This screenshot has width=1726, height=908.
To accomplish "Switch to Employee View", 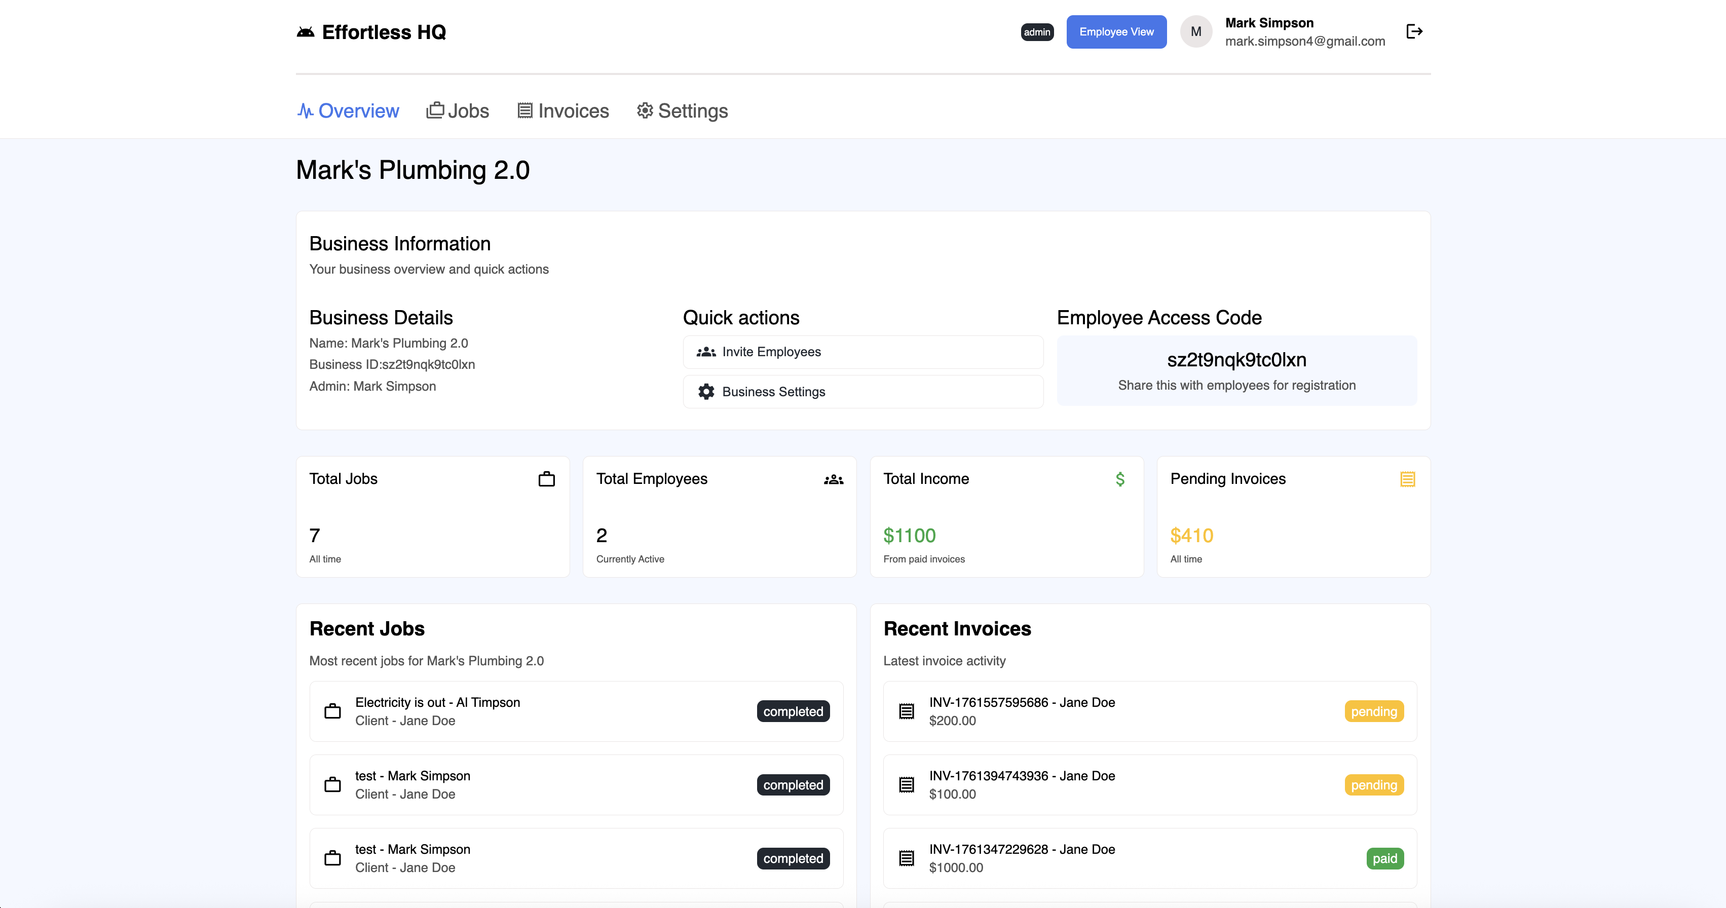I will [x=1115, y=31].
